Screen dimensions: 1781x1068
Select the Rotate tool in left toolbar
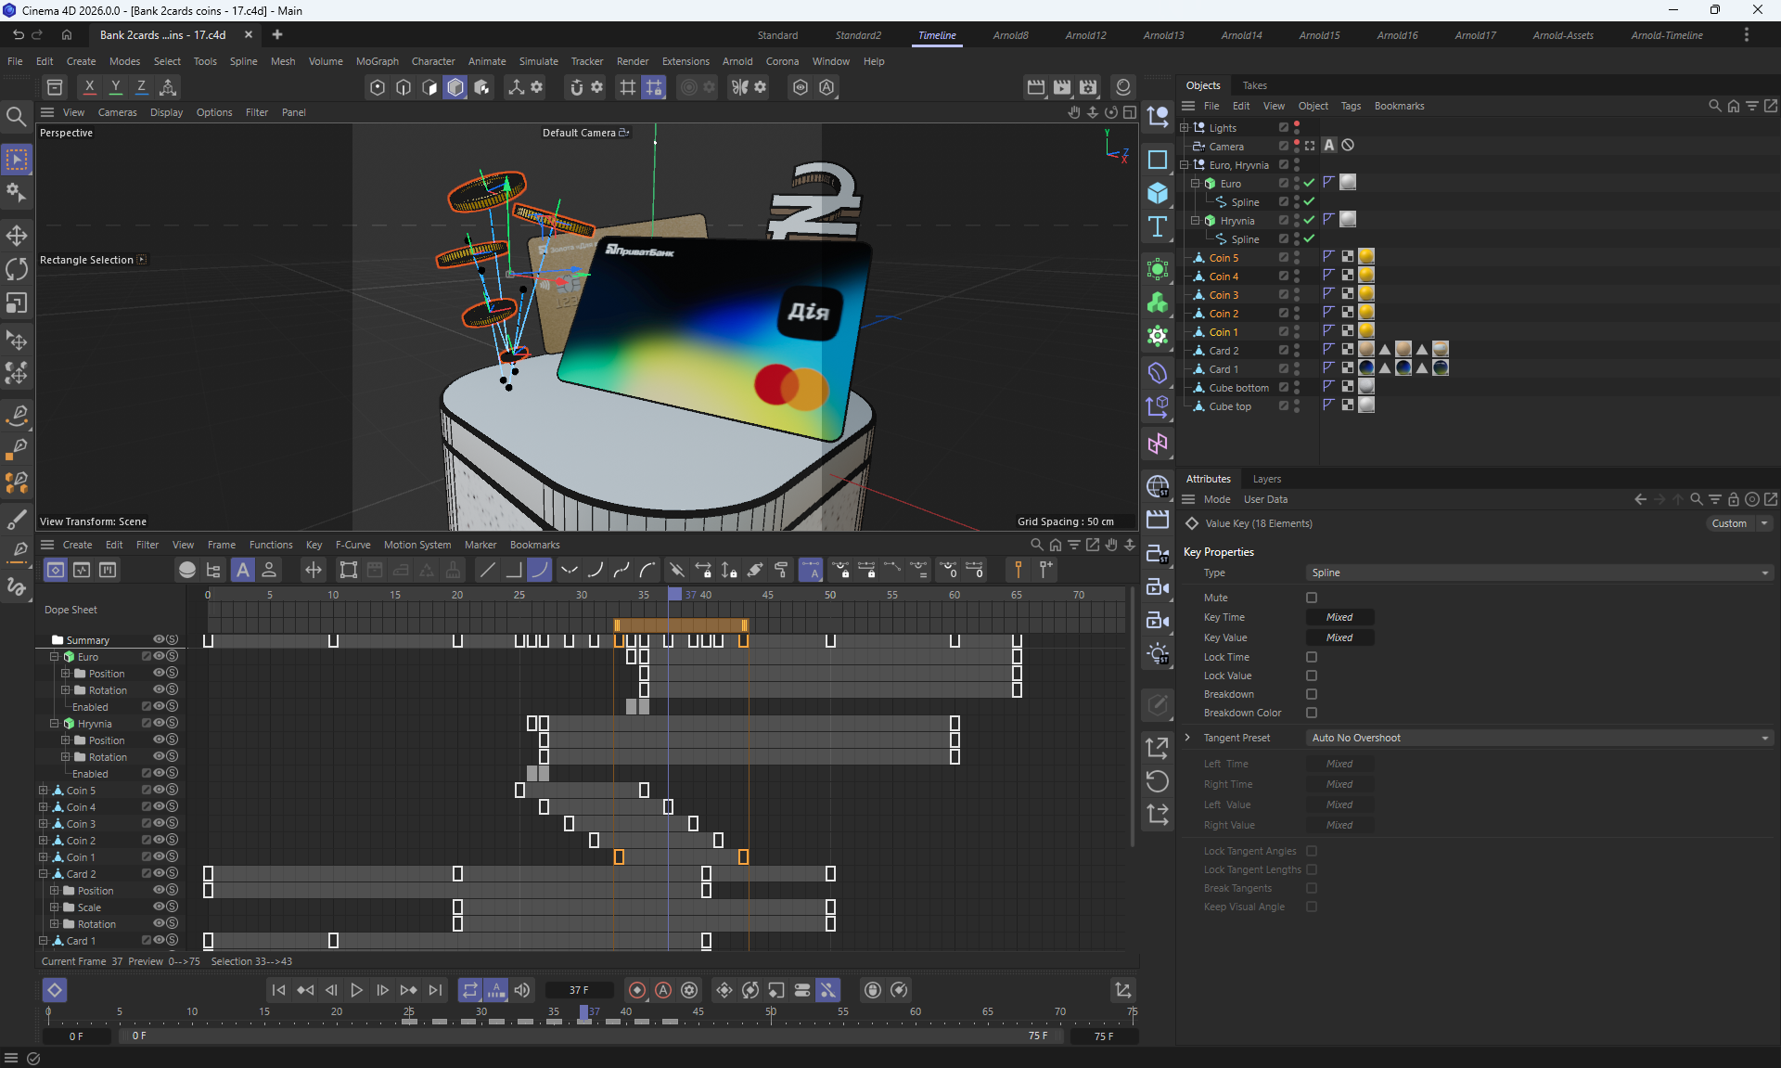(x=17, y=269)
